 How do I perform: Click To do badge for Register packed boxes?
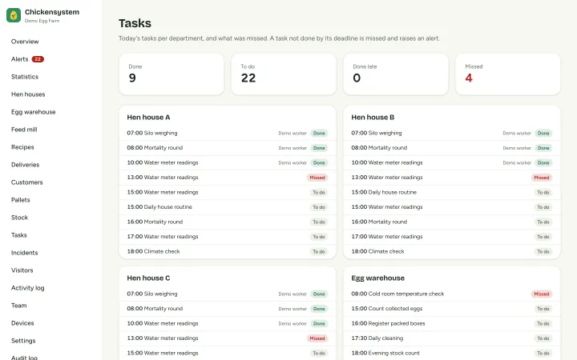click(543, 324)
